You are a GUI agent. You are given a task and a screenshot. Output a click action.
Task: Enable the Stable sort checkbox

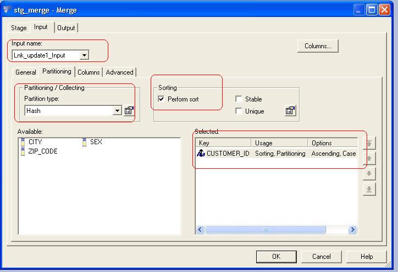click(239, 99)
